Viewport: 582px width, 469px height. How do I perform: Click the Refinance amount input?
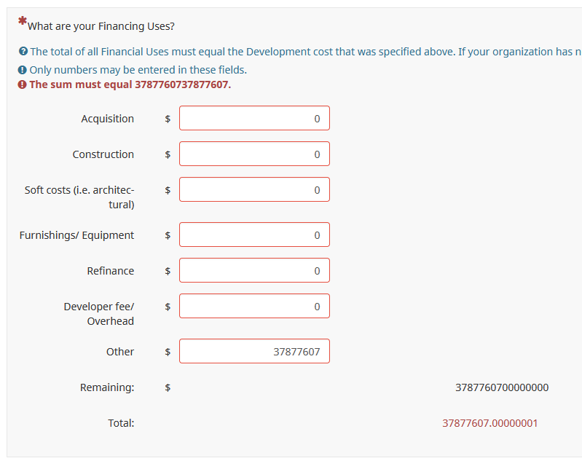254,270
